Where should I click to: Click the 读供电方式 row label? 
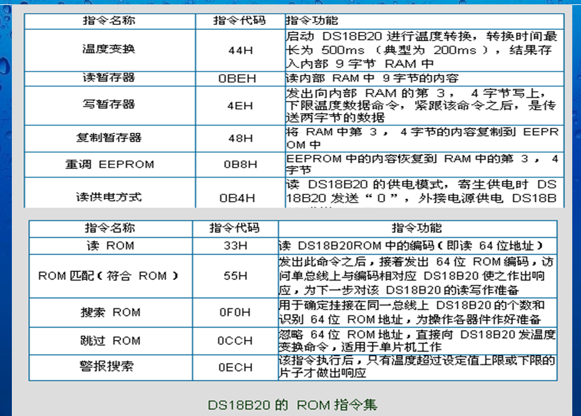[109, 196]
